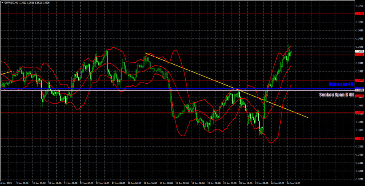Click the white triangle beside GBPUSD,H1 title
The width and height of the screenshot is (365, 186).
click(2, 2)
